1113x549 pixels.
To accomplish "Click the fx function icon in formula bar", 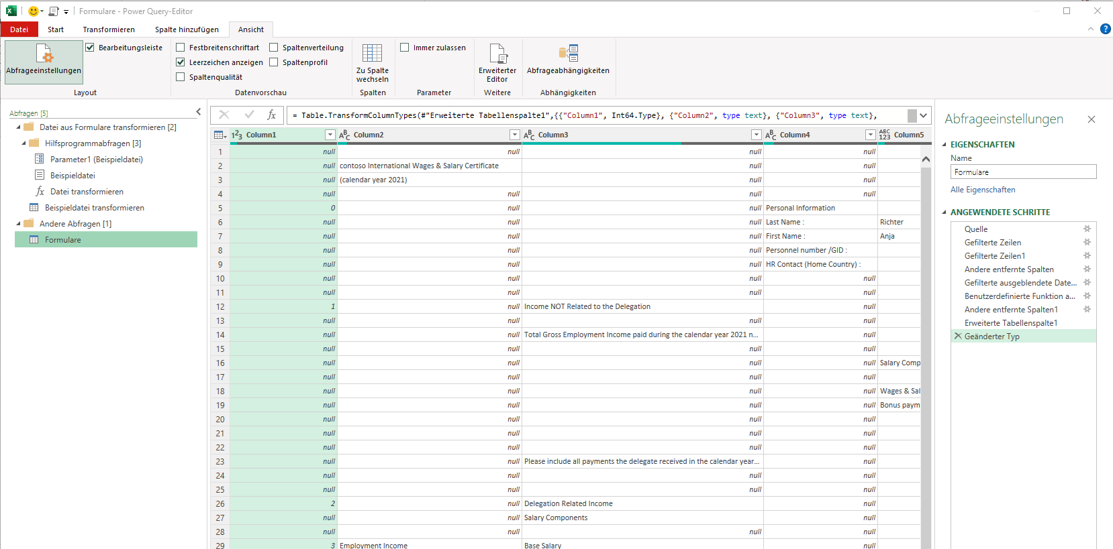I will tap(271, 115).
